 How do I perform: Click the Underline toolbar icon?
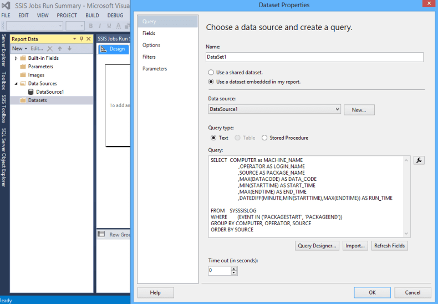[x=109, y=26]
